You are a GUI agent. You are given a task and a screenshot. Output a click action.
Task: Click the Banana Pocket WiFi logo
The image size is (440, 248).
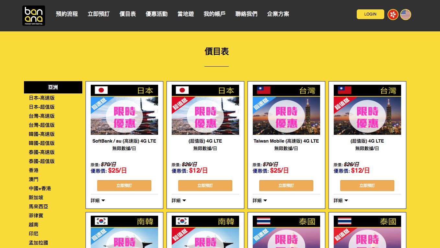pos(34,16)
